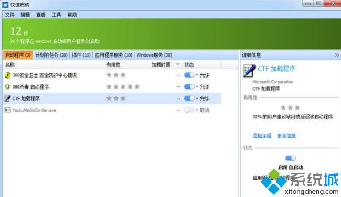Click the 添加注释 link
This screenshot has height=197, width=341.
click(x=262, y=136)
